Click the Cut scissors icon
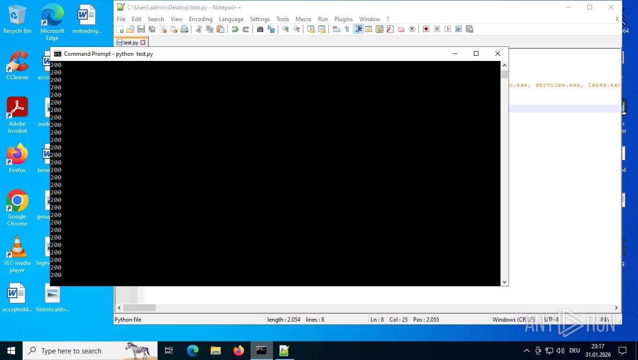The image size is (638, 360). 199,29
